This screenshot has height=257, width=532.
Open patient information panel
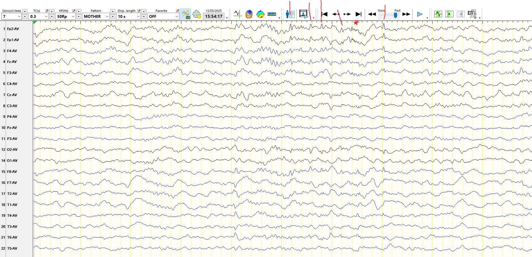290,14
